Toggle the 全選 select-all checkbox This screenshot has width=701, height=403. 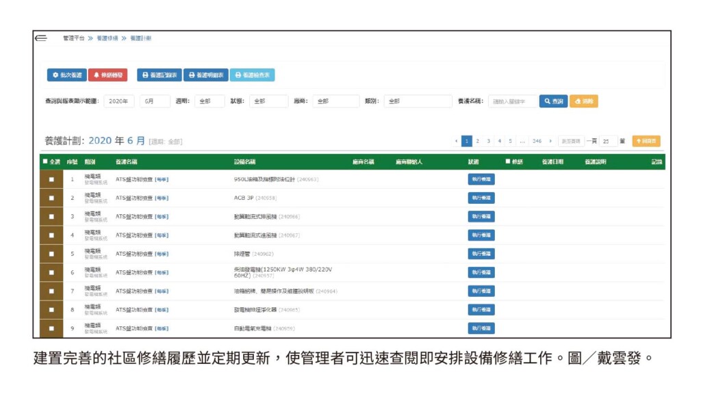[45, 162]
